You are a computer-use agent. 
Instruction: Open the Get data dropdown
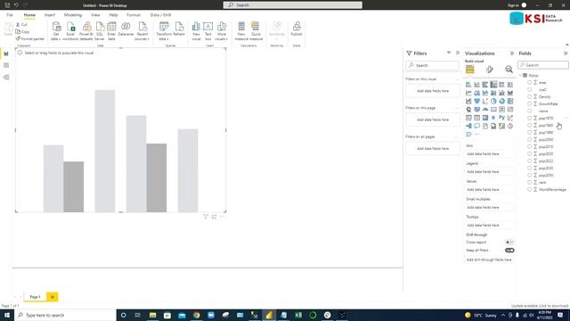click(56, 31)
